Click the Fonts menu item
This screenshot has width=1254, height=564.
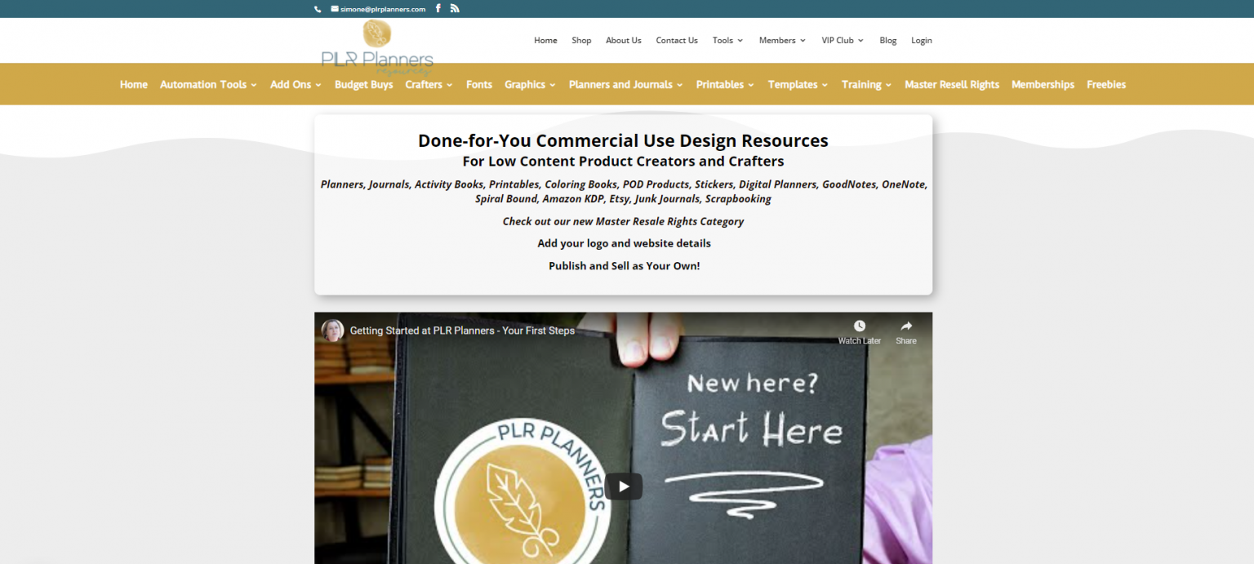[478, 84]
